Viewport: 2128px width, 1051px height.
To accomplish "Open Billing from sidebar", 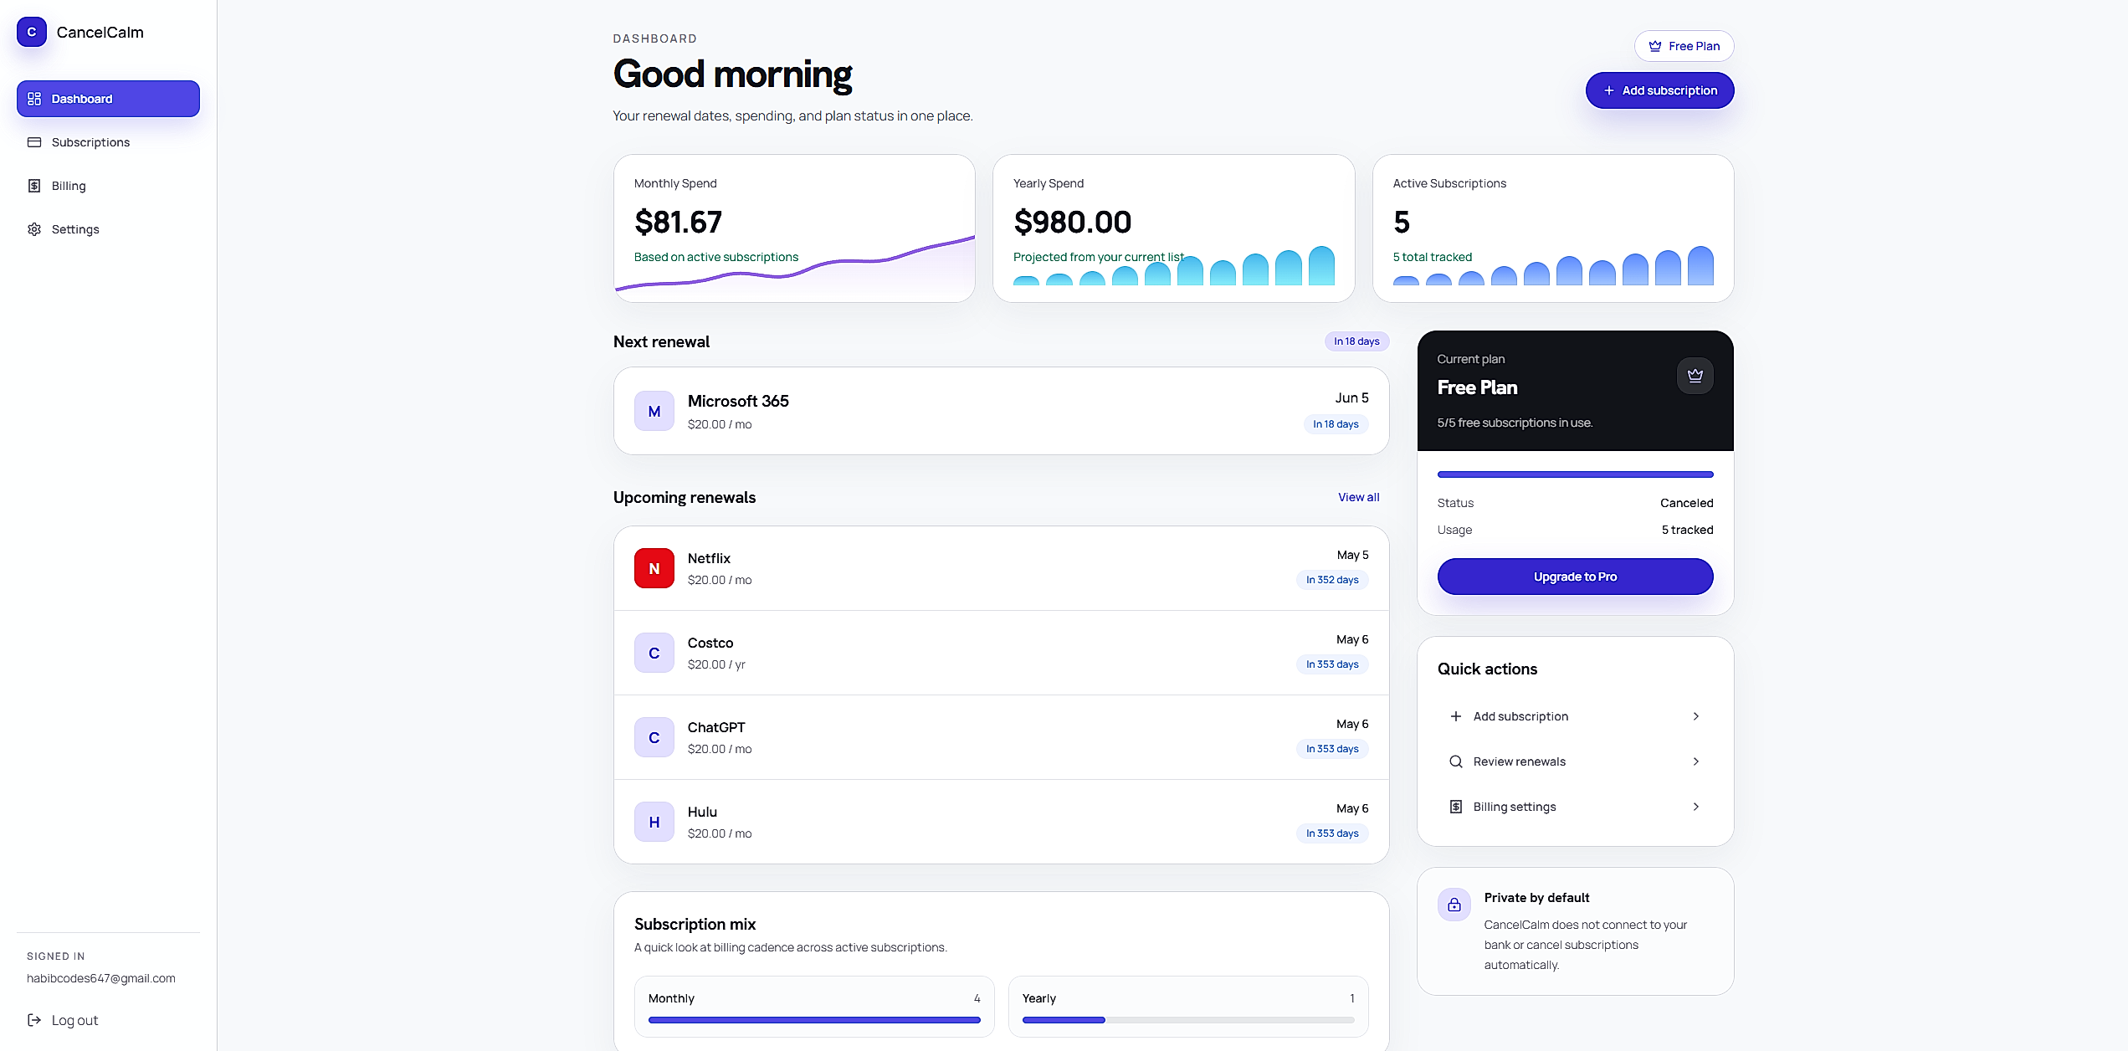I will [108, 186].
